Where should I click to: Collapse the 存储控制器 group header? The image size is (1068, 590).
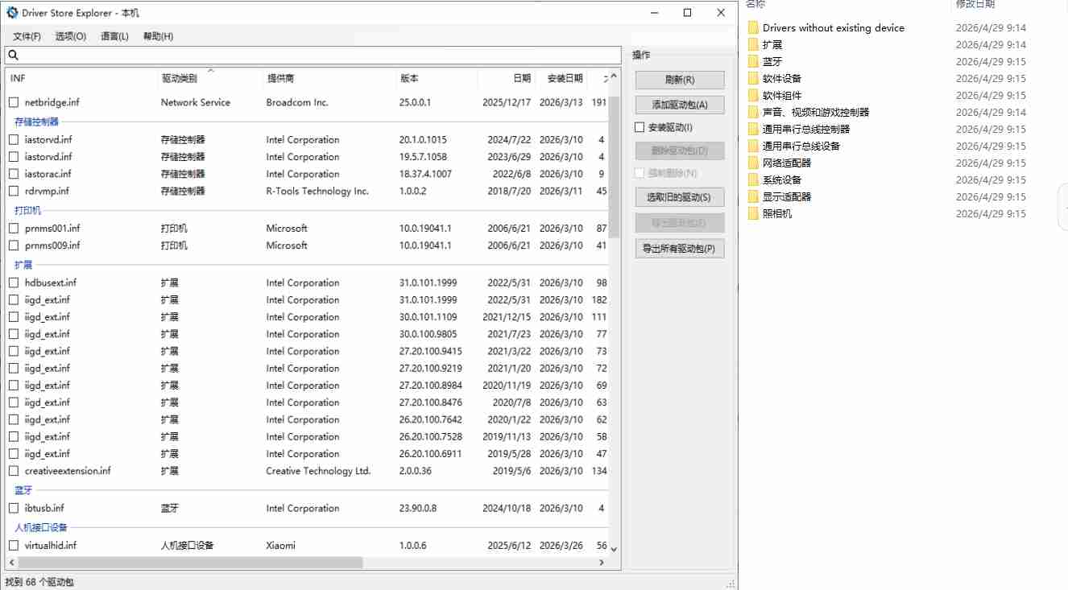coord(36,122)
